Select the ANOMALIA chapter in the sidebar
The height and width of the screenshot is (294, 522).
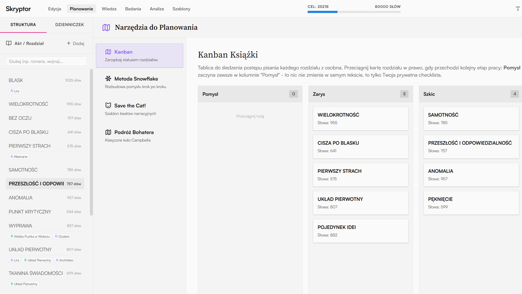point(45,198)
